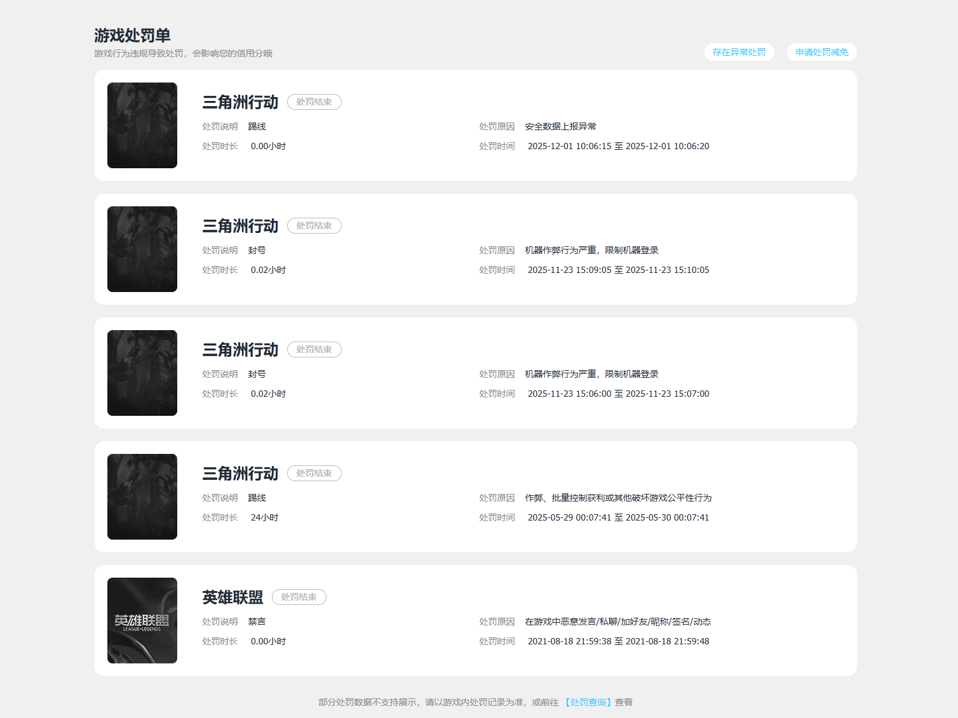Click the 三角洲行动 title of the 2025-12-01 record
The width and height of the screenshot is (958, 718).
pos(240,102)
